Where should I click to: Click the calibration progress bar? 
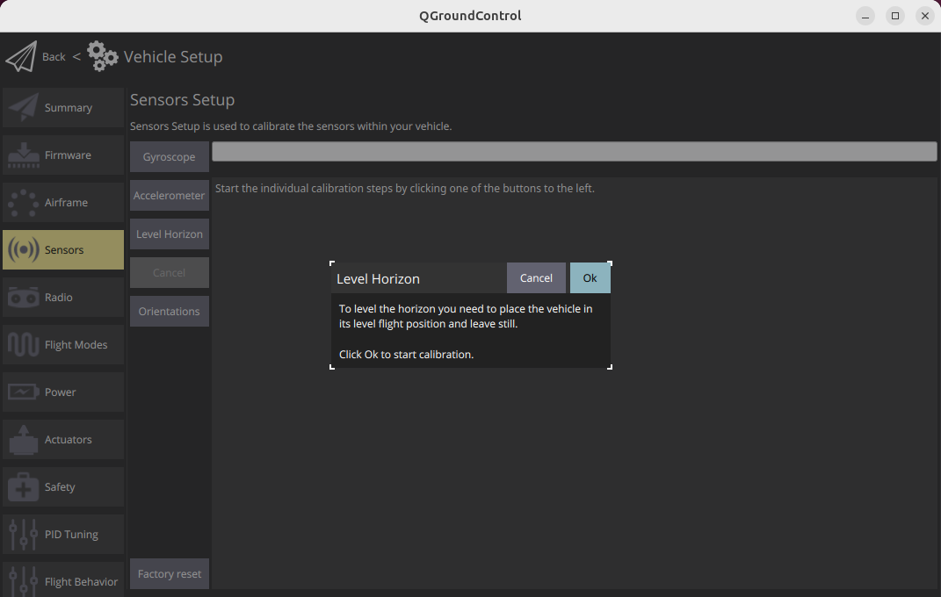pyautogui.click(x=575, y=151)
